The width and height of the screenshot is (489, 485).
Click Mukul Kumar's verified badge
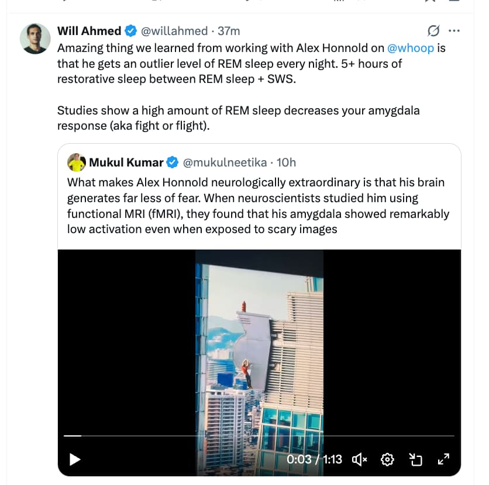click(x=173, y=162)
